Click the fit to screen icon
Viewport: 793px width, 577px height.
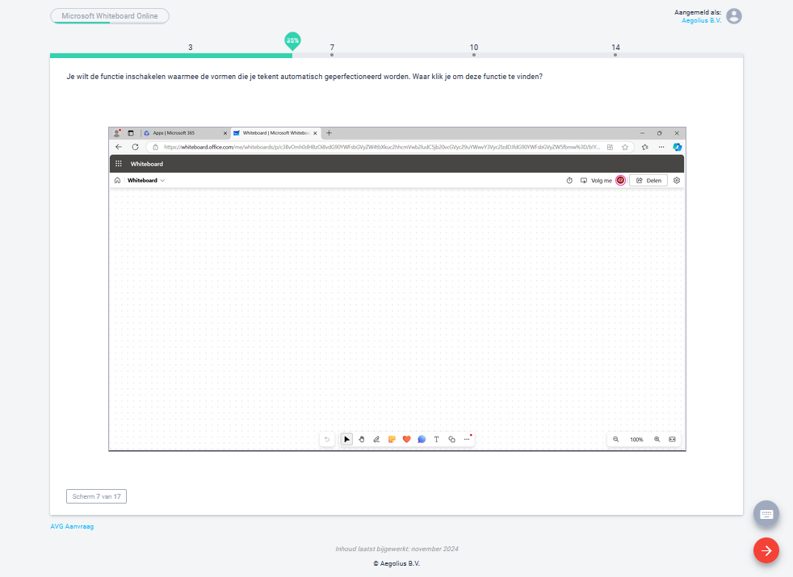(x=672, y=439)
